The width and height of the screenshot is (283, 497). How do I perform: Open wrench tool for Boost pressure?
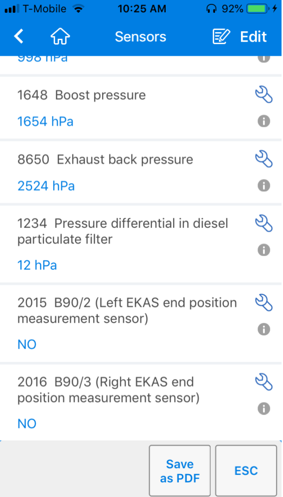263,95
